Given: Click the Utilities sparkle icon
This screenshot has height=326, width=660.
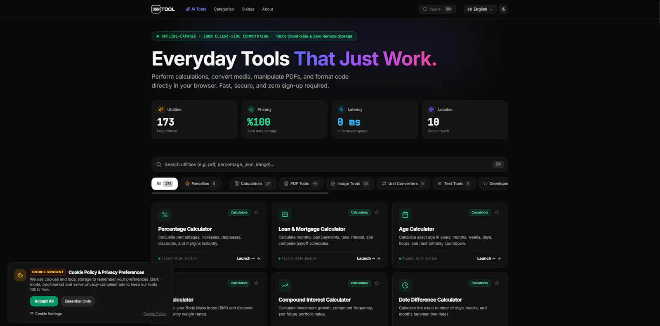Looking at the screenshot, I should tap(161, 110).
